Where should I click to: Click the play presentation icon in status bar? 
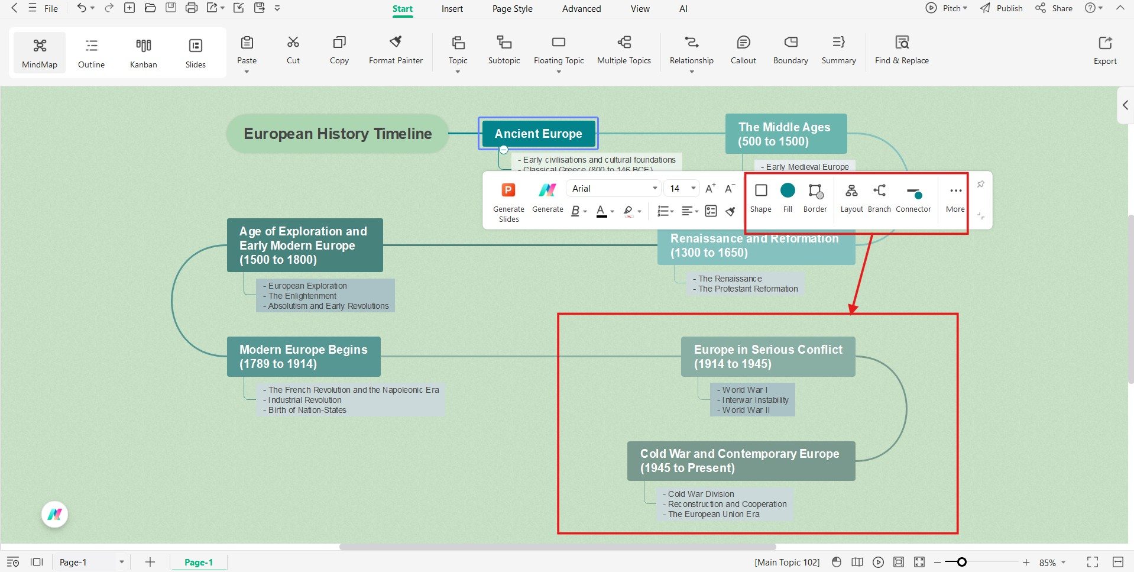pyautogui.click(x=879, y=562)
